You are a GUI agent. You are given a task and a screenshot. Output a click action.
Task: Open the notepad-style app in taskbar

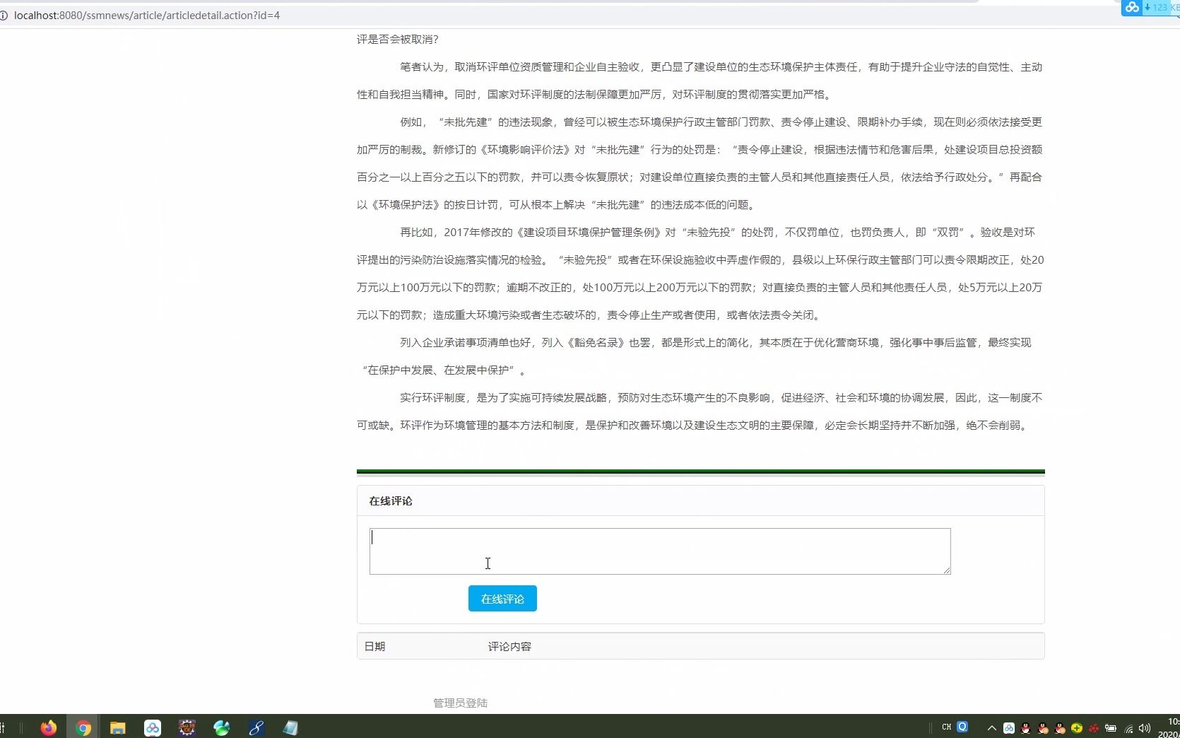click(x=291, y=727)
